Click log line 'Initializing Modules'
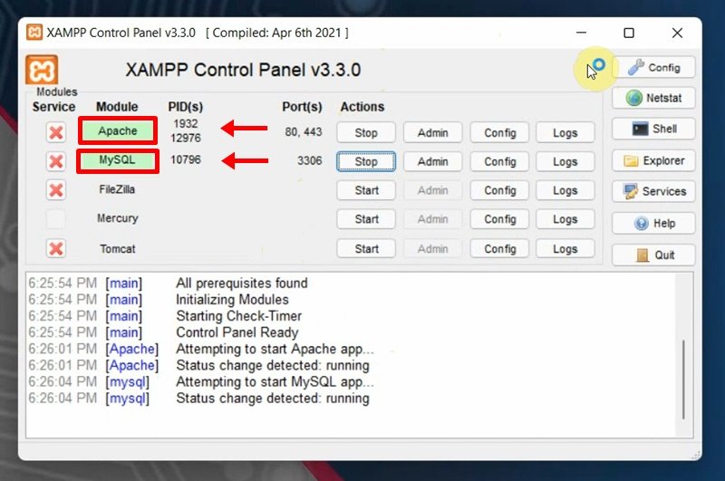Viewport: 725px width, 481px height. tap(232, 300)
